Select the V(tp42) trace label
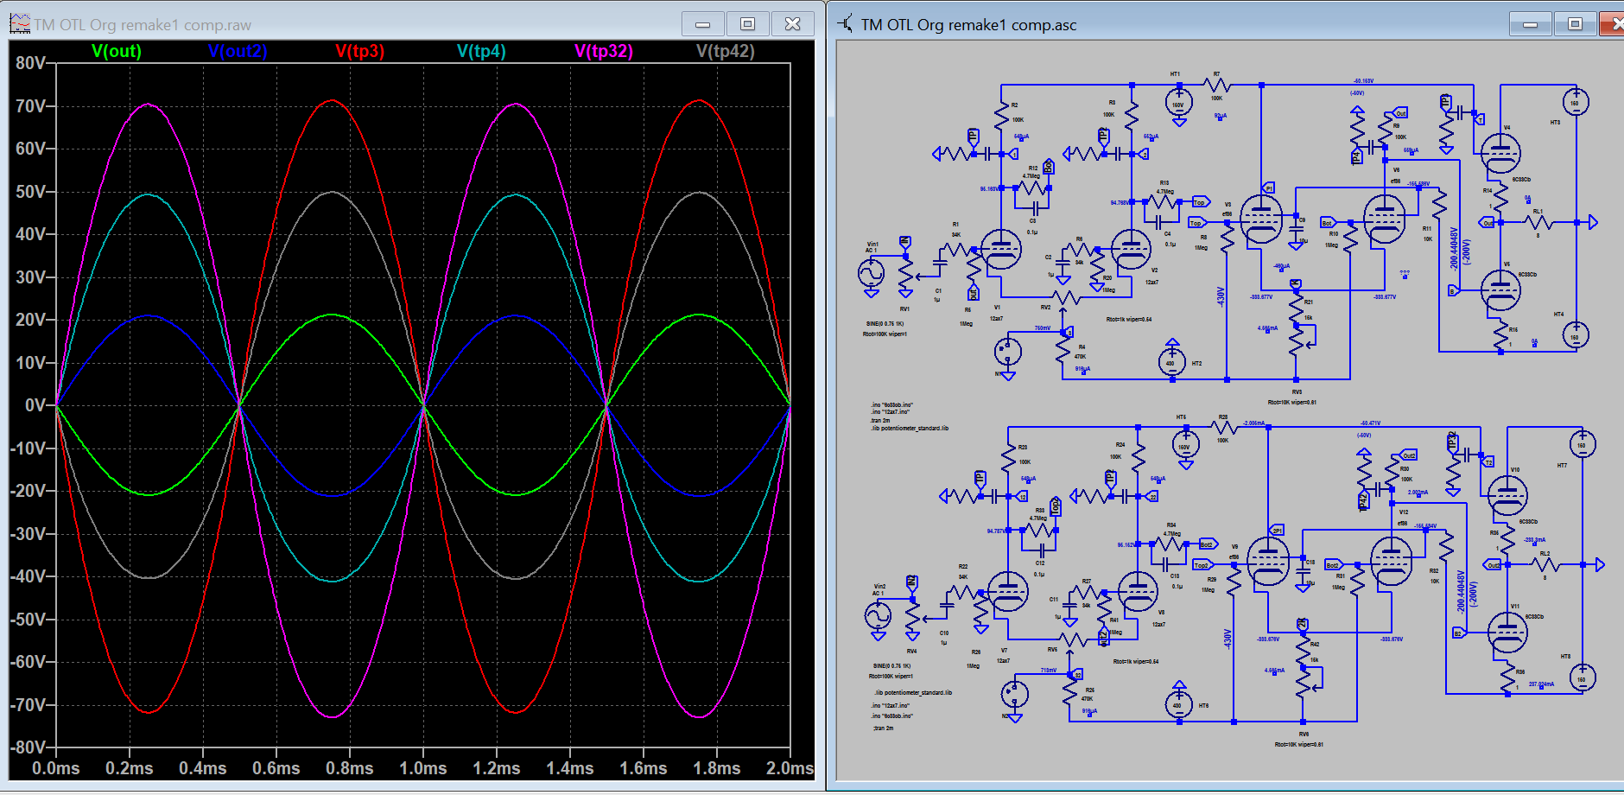 point(726,51)
